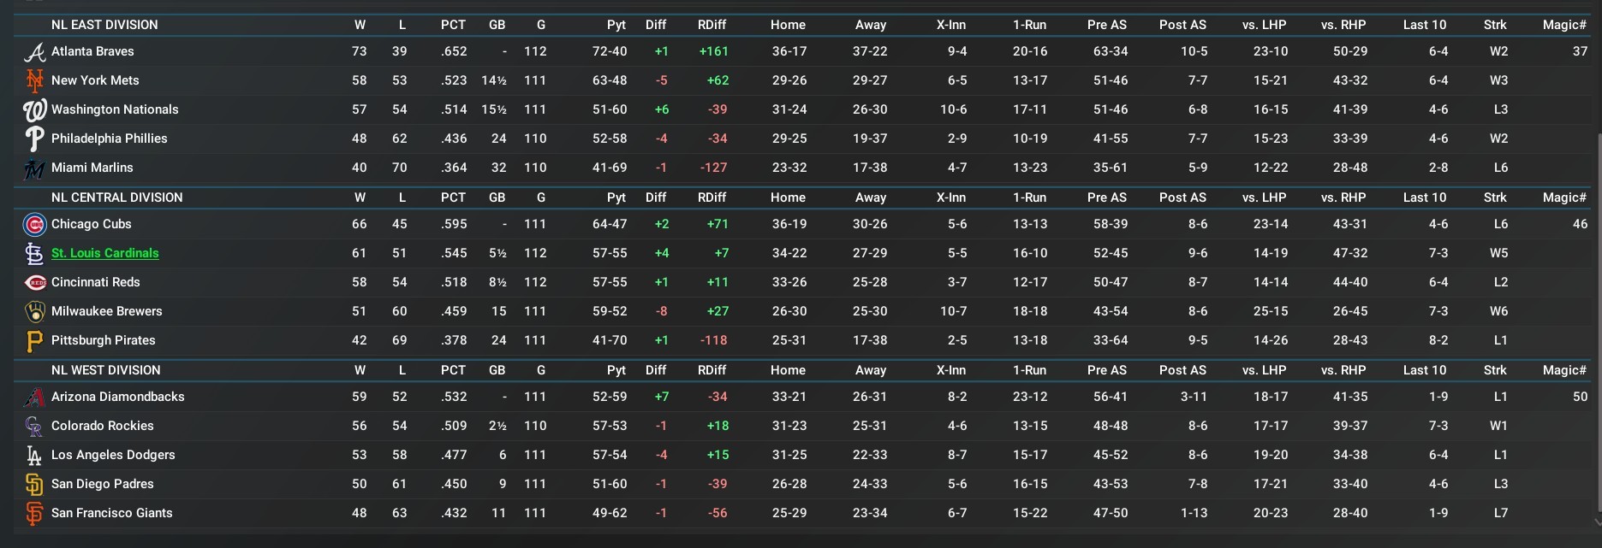
Task: Open the Cincinnati Reds team name
Action: pos(96,282)
